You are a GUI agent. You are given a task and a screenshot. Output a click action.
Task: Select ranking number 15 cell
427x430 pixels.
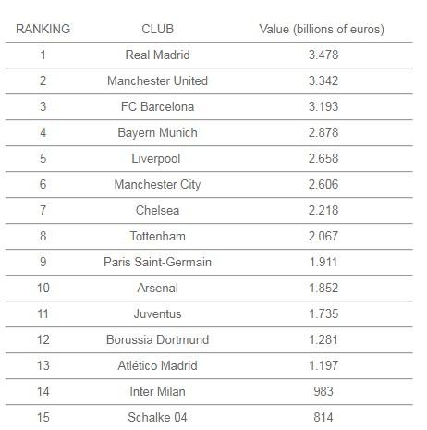(x=43, y=417)
